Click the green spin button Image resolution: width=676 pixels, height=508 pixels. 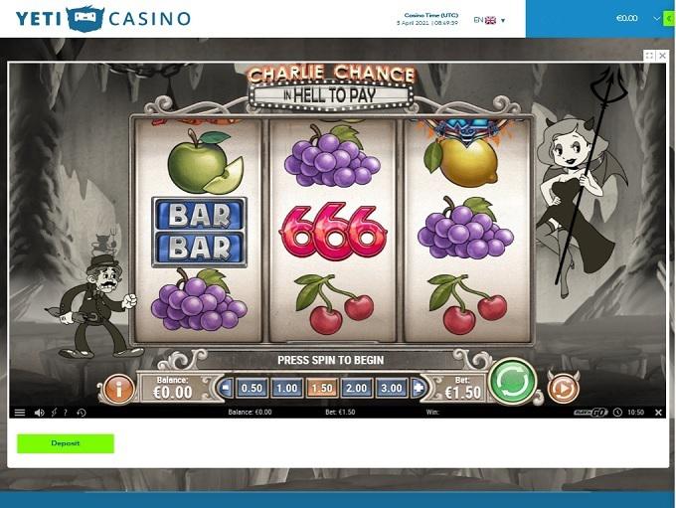tap(512, 381)
